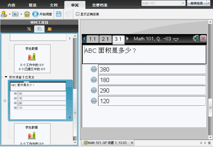Click the red X on handheld screen
This screenshot has width=213, height=147.
click(203, 39)
